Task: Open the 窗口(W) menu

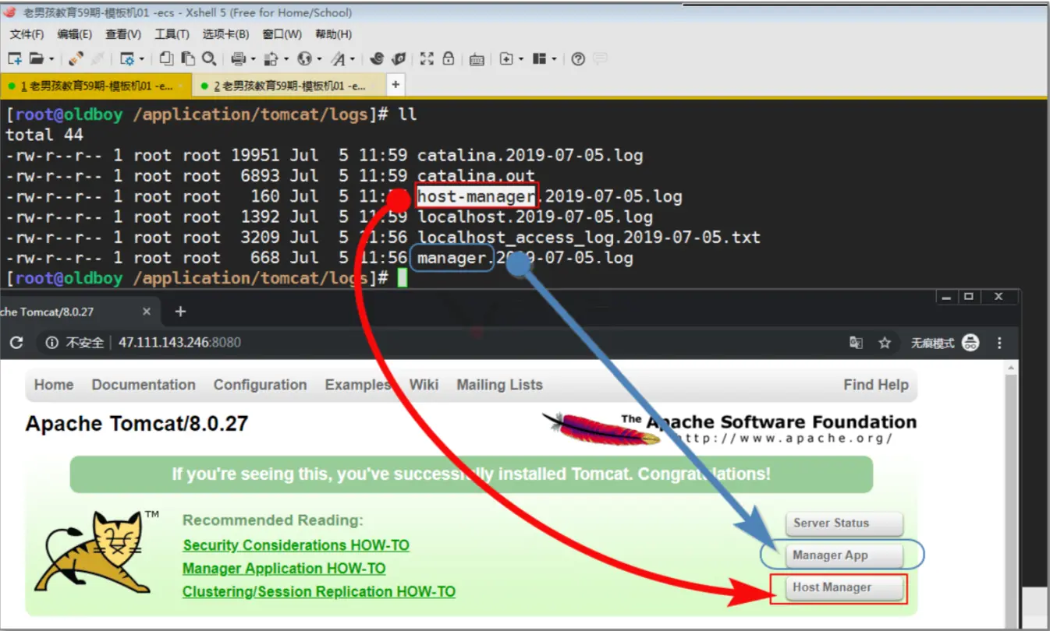Action: click(282, 34)
